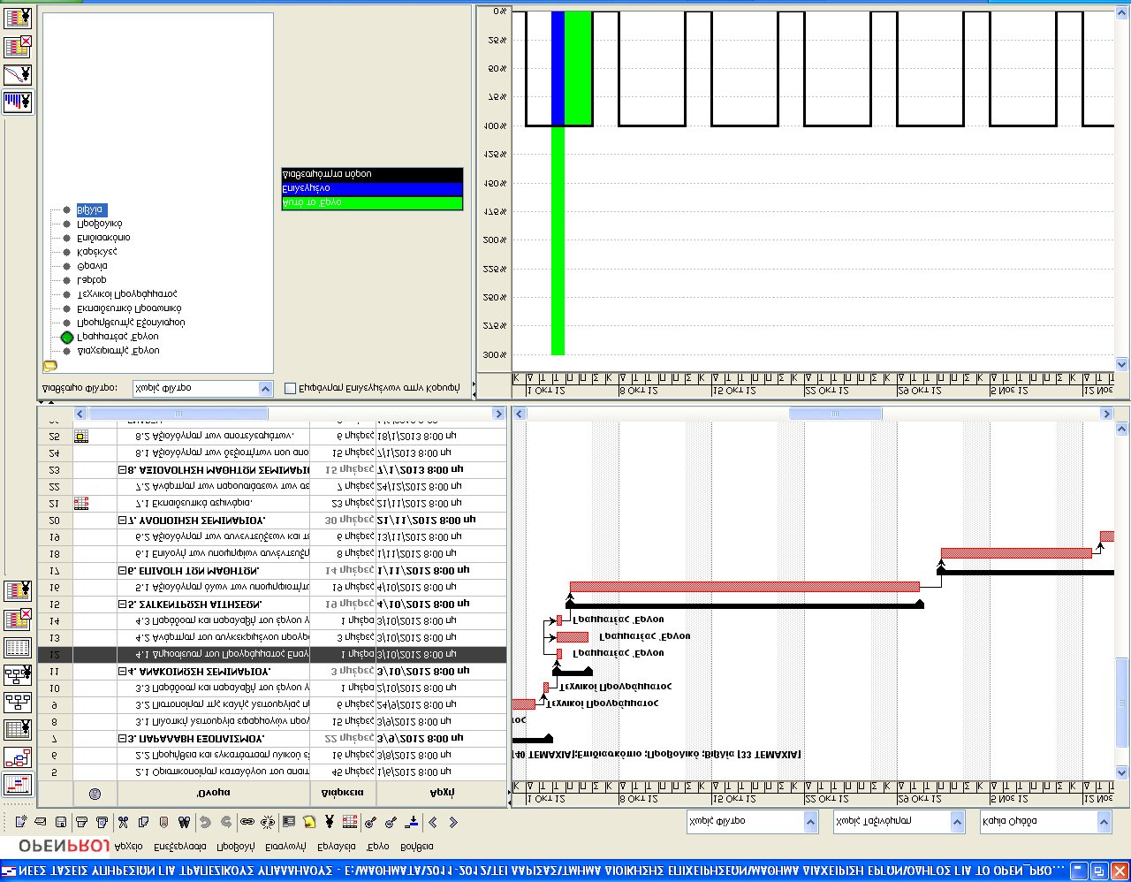This screenshot has height=882, width=1131.
Task: Open the bottom 'Χωρίς Φίλτρο' filter dropdown
Action: 753,822
